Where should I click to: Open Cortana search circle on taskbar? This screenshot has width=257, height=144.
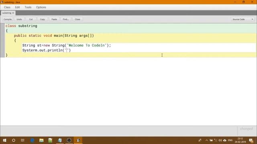click(x=14, y=140)
